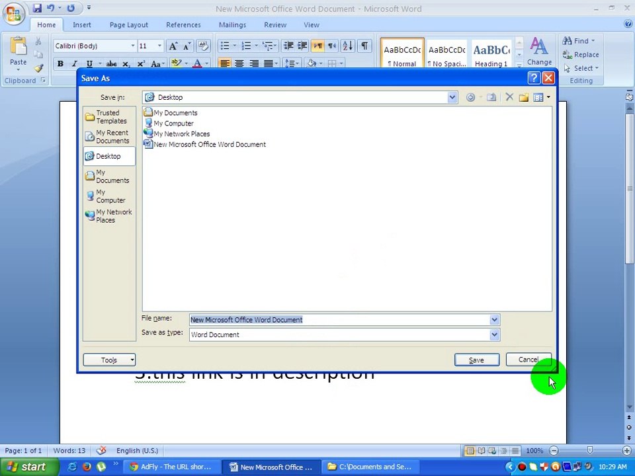This screenshot has height=476, width=635.
Task: Click the zoom slider handle
Action: 590,450
